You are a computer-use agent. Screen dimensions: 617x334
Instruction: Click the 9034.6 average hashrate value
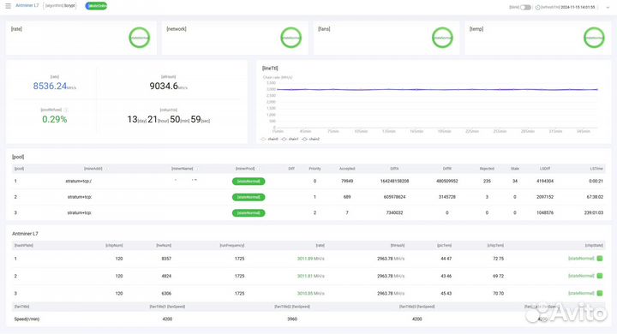[x=164, y=86]
